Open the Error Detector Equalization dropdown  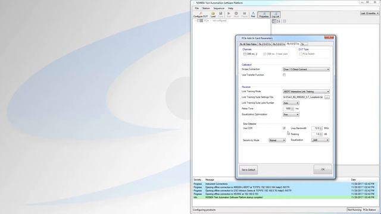coord(320,140)
